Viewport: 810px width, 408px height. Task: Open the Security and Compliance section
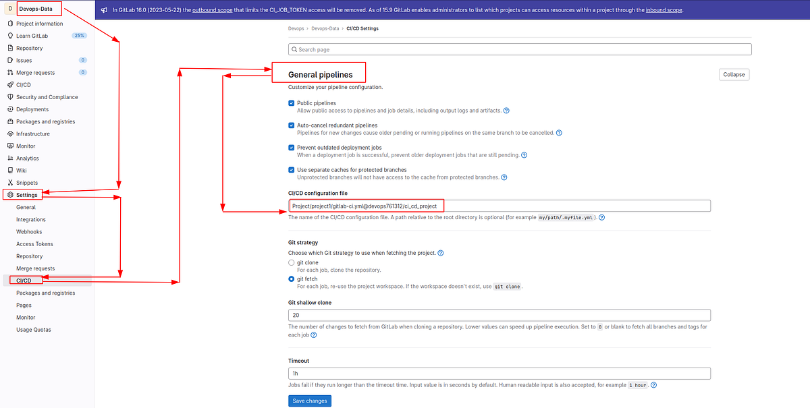click(44, 96)
